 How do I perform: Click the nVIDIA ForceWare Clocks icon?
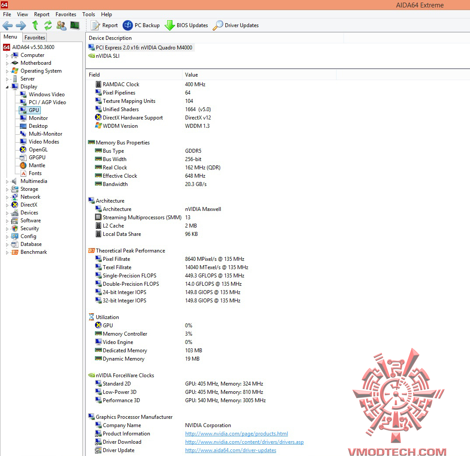(x=91, y=375)
